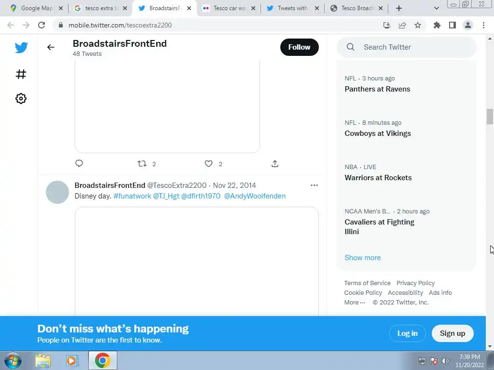
Task: Open Windows Start menu
Action: click(13, 360)
